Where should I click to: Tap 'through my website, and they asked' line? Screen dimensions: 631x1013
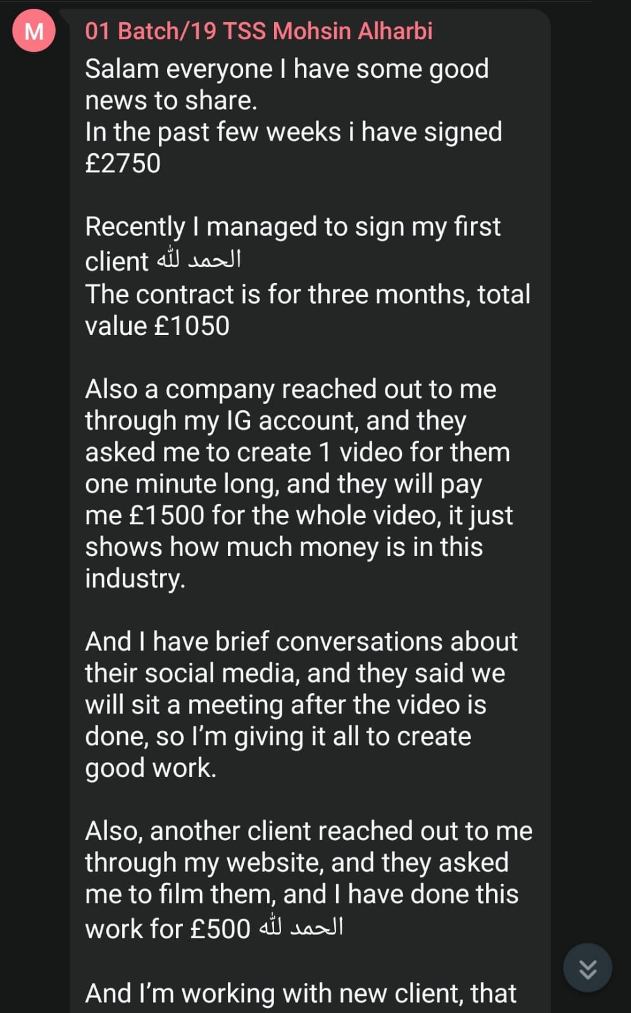297,862
